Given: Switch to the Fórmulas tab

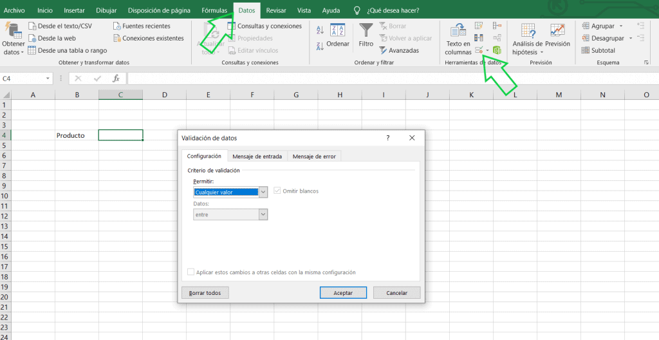Looking at the screenshot, I should 214,10.
